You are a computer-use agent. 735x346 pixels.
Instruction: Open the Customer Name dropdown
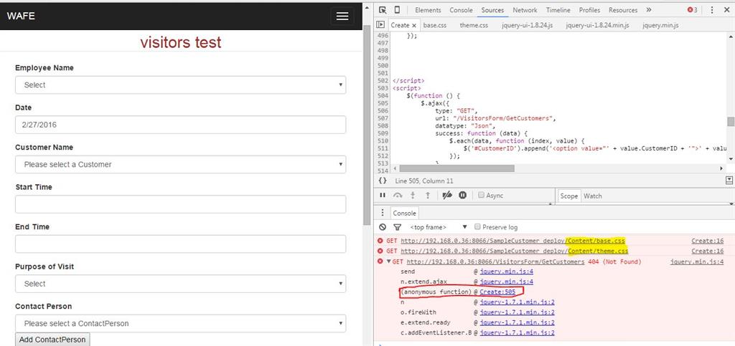coord(180,165)
